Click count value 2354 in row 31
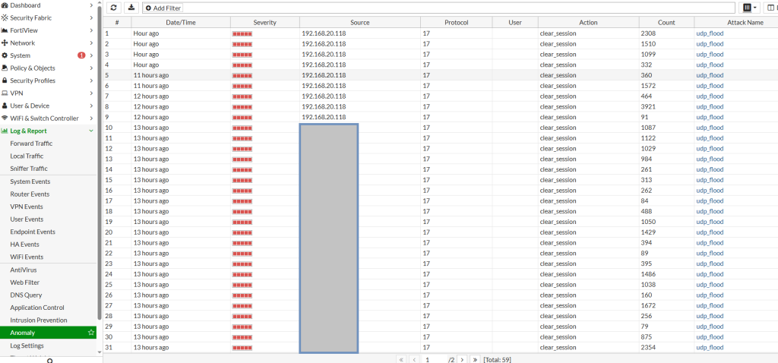Image resolution: width=778 pixels, height=363 pixels. (x=649, y=348)
